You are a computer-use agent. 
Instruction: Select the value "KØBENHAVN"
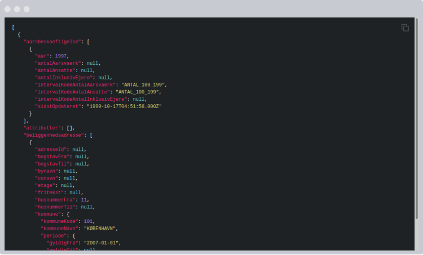tap(100, 229)
